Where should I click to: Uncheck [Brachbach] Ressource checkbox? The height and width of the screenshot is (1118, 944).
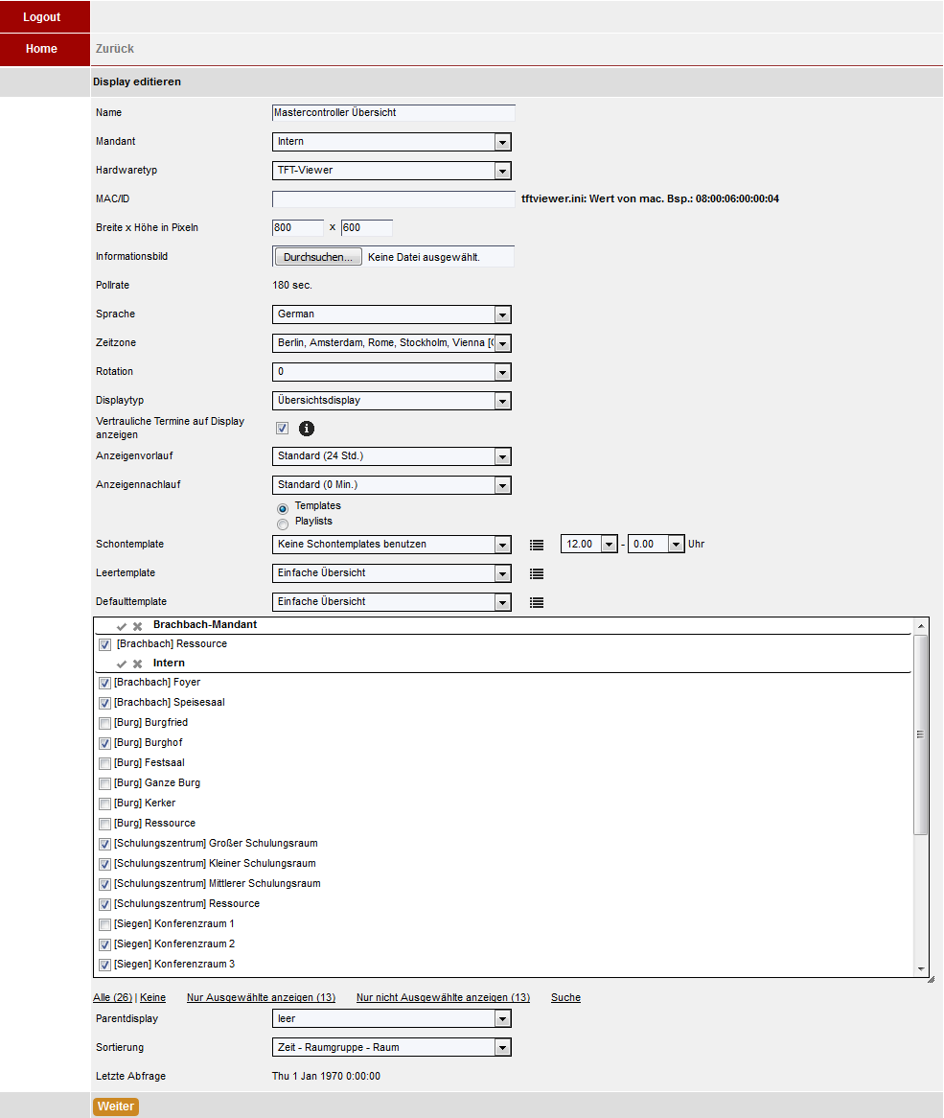coord(104,644)
